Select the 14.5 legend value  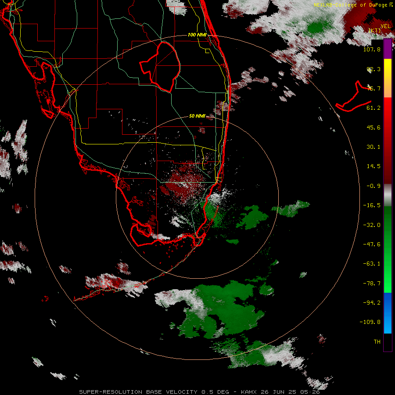373,166
